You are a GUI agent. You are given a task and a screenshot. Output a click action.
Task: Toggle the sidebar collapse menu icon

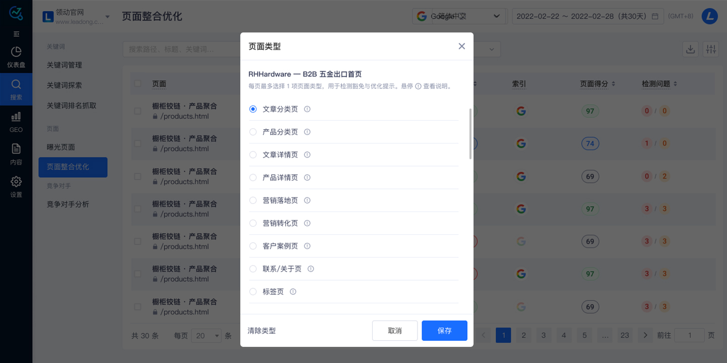coord(16,34)
